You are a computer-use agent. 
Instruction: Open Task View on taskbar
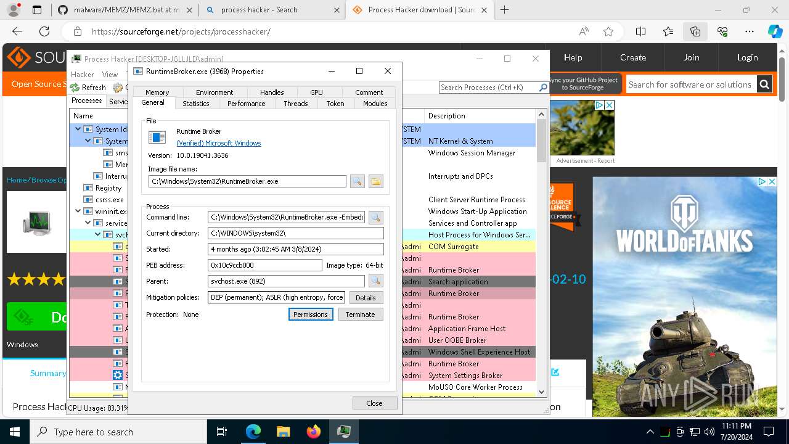222,432
